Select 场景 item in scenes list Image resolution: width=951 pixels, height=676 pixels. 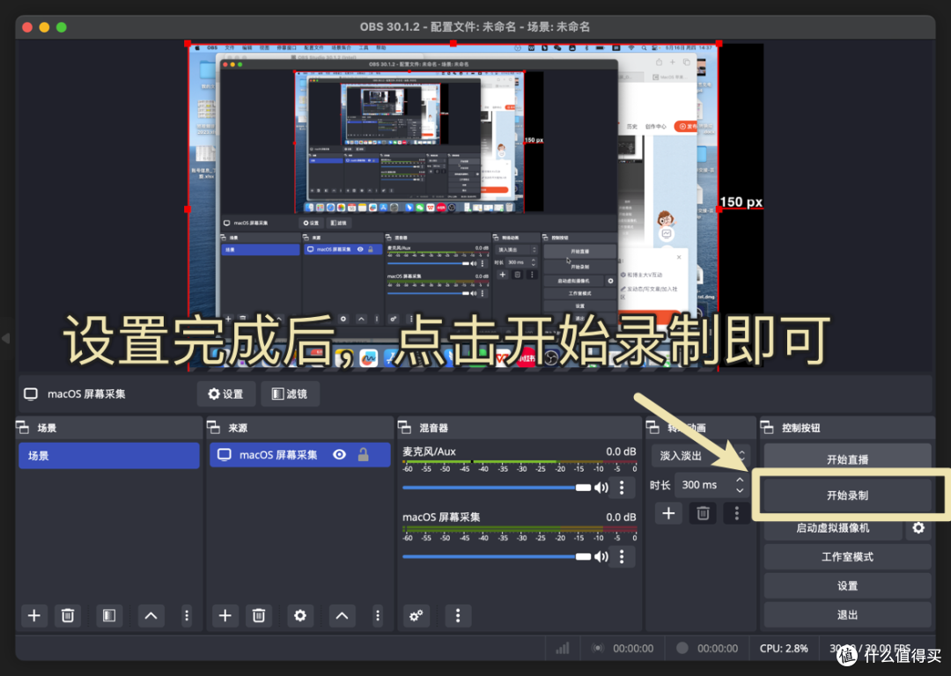(109, 455)
